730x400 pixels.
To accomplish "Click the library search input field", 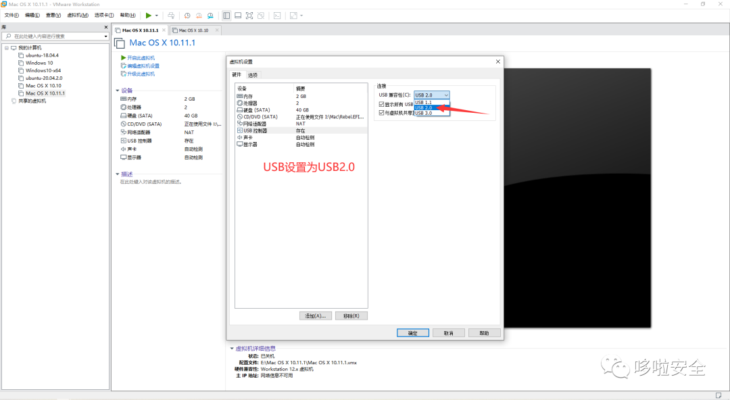I will (55, 36).
